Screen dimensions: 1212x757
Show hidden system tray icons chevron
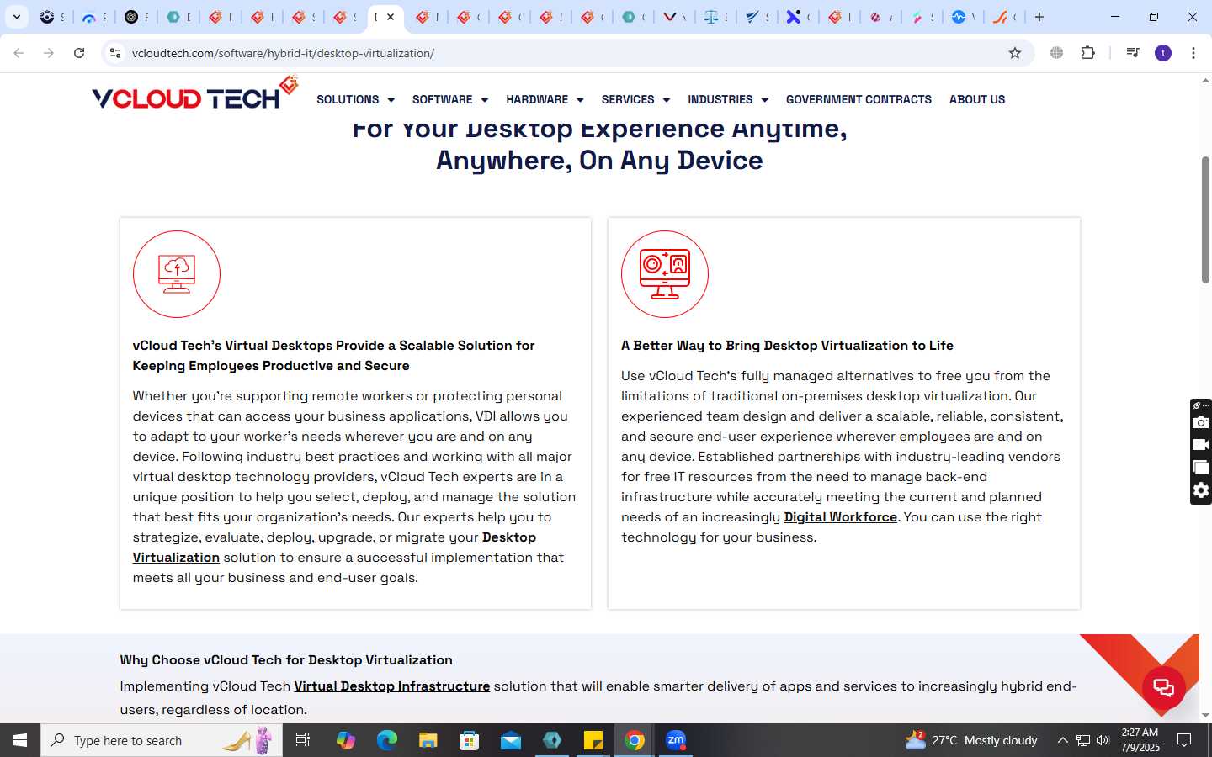[1062, 740]
